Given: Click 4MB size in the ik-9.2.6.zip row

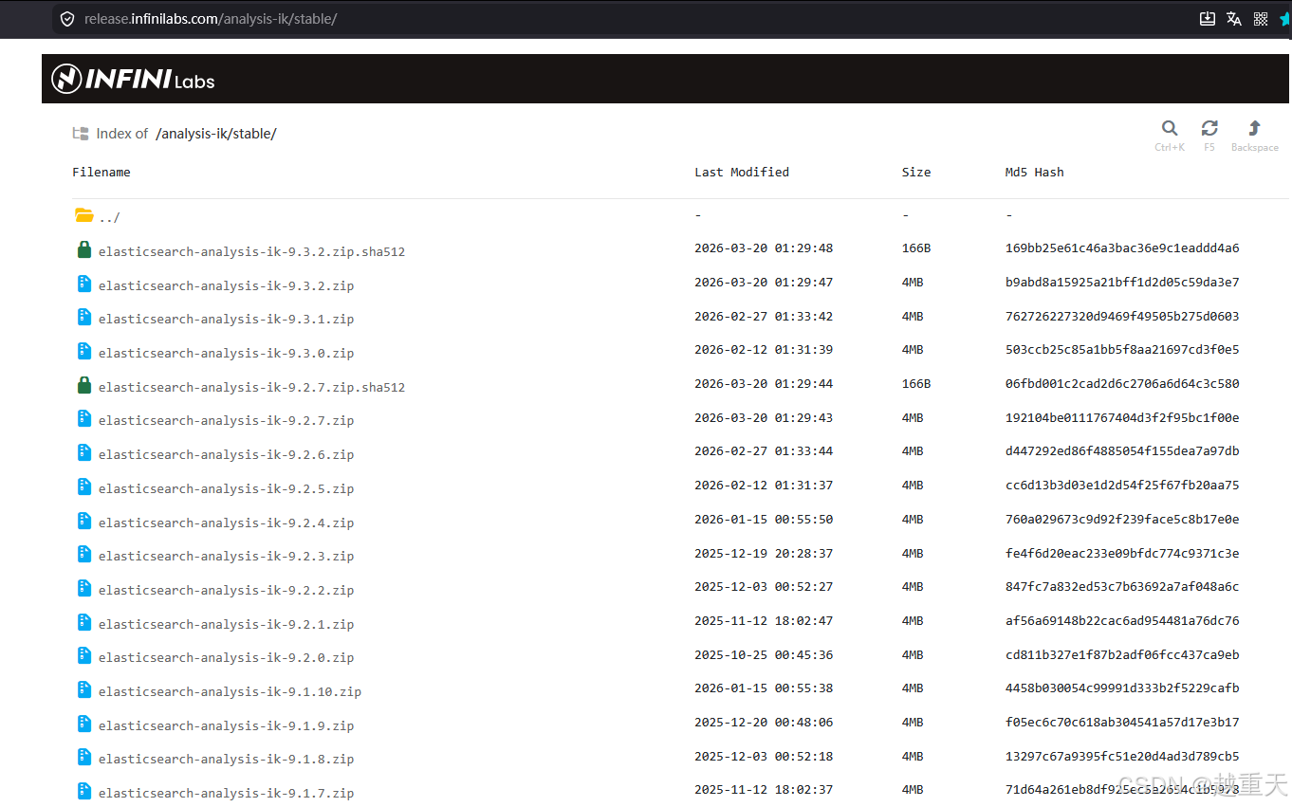Looking at the screenshot, I should (x=913, y=451).
